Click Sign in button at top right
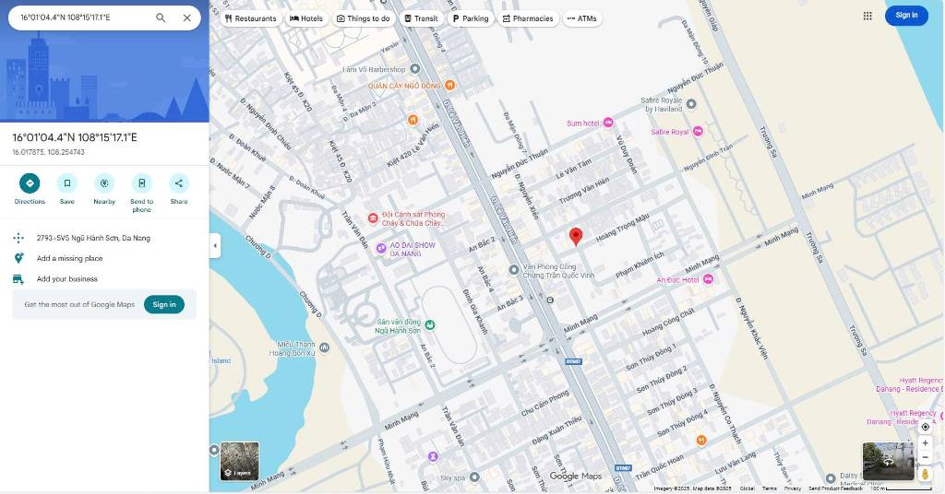The image size is (945, 494). (x=906, y=15)
